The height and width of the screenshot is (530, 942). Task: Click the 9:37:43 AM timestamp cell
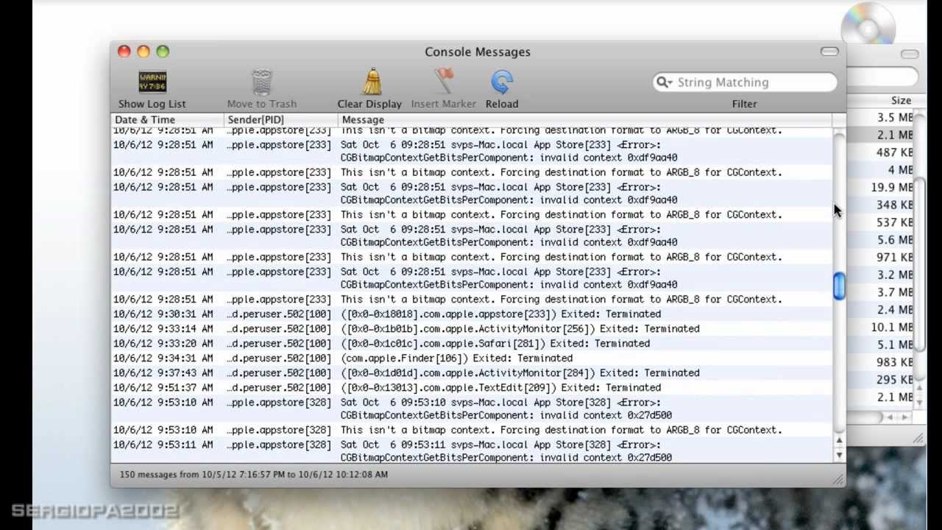coord(163,373)
